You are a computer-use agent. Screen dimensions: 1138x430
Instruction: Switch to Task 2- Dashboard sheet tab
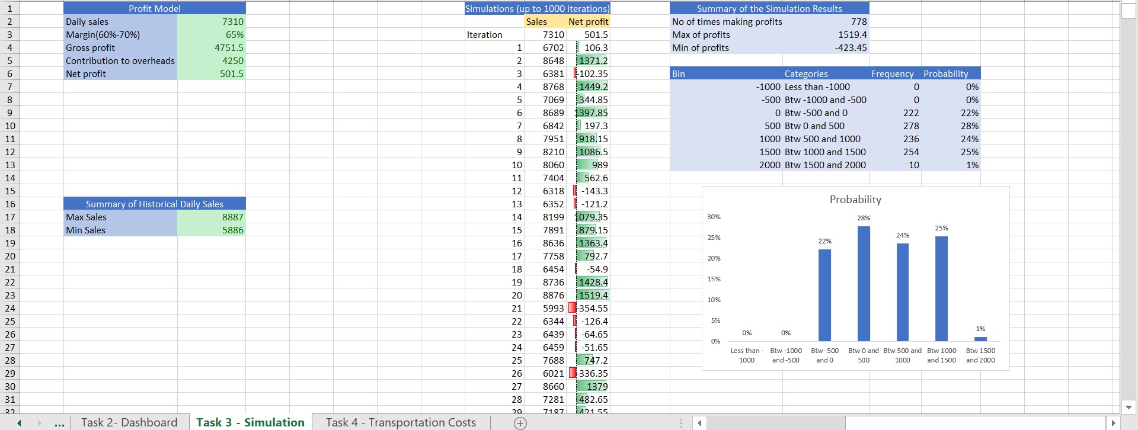tap(129, 422)
